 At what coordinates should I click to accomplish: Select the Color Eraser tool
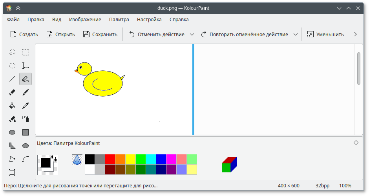[x=12, y=119]
